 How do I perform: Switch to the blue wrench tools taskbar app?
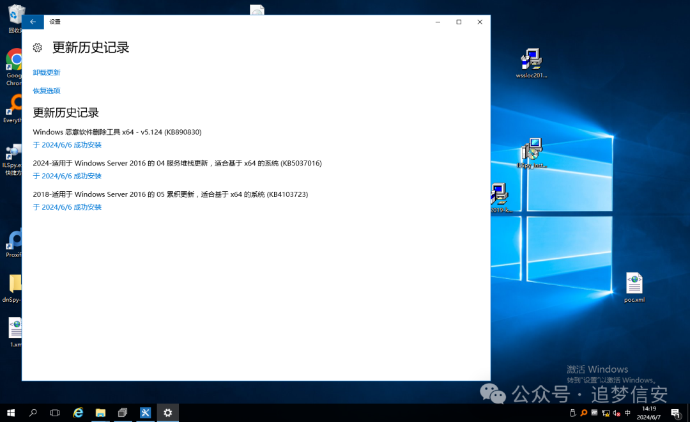pos(145,413)
